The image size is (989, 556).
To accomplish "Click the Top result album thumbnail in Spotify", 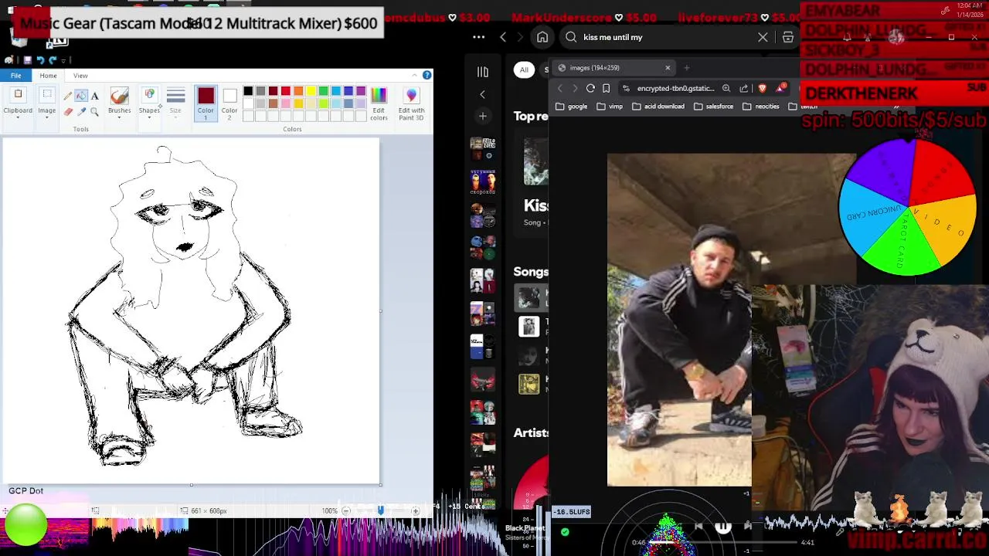I will (x=536, y=162).
